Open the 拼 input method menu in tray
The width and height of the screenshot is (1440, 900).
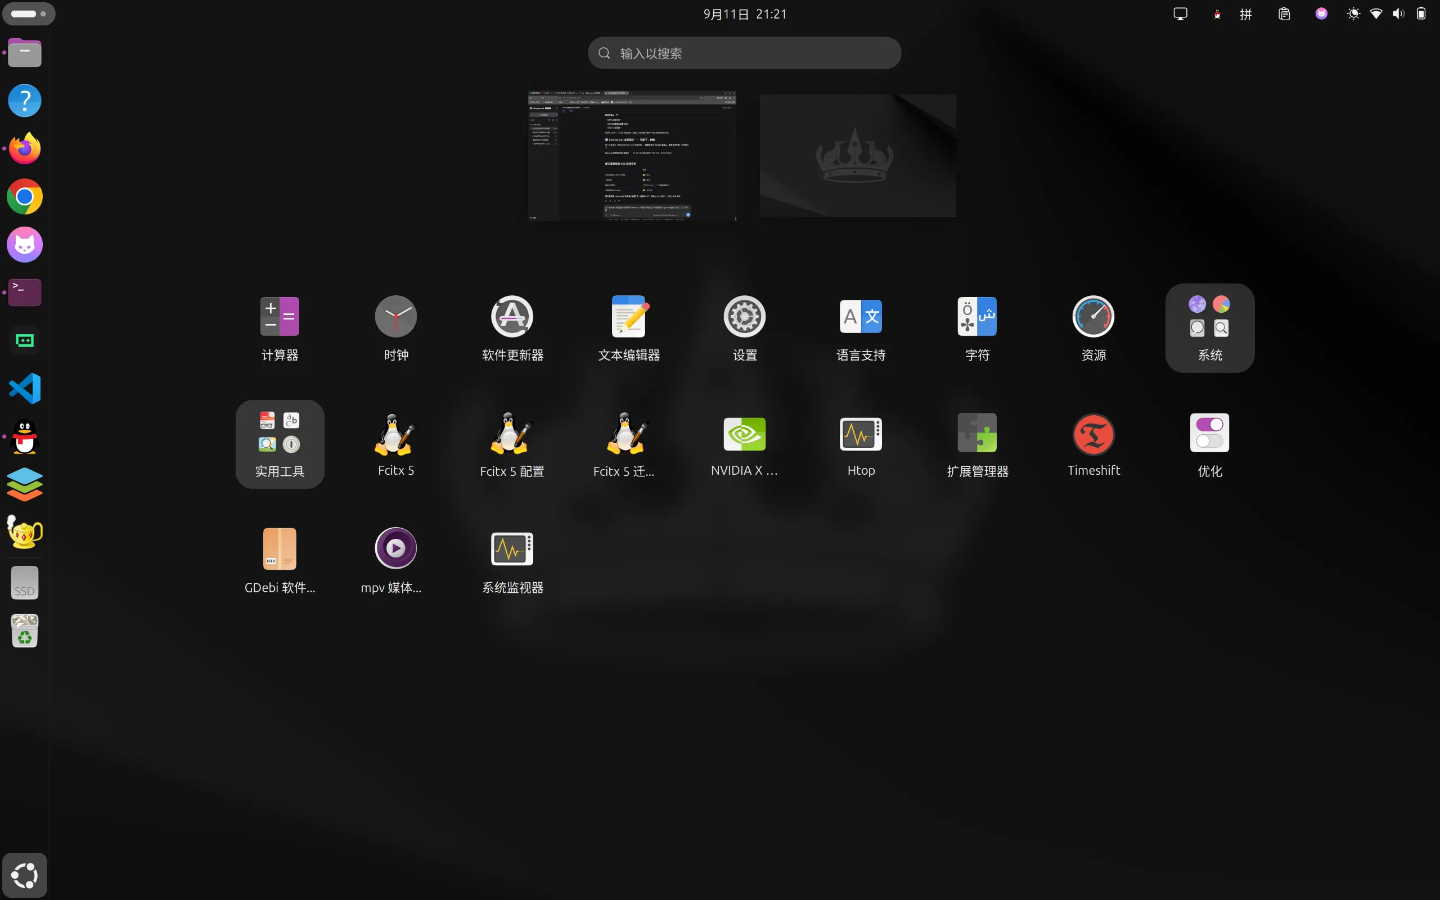(1246, 13)
